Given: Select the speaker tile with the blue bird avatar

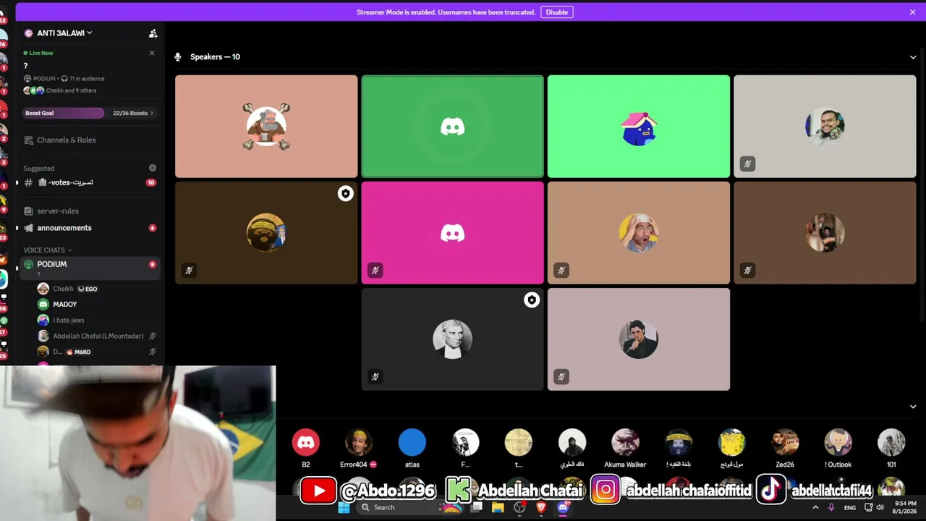Looking at the screenshot, I should (639, 127).
